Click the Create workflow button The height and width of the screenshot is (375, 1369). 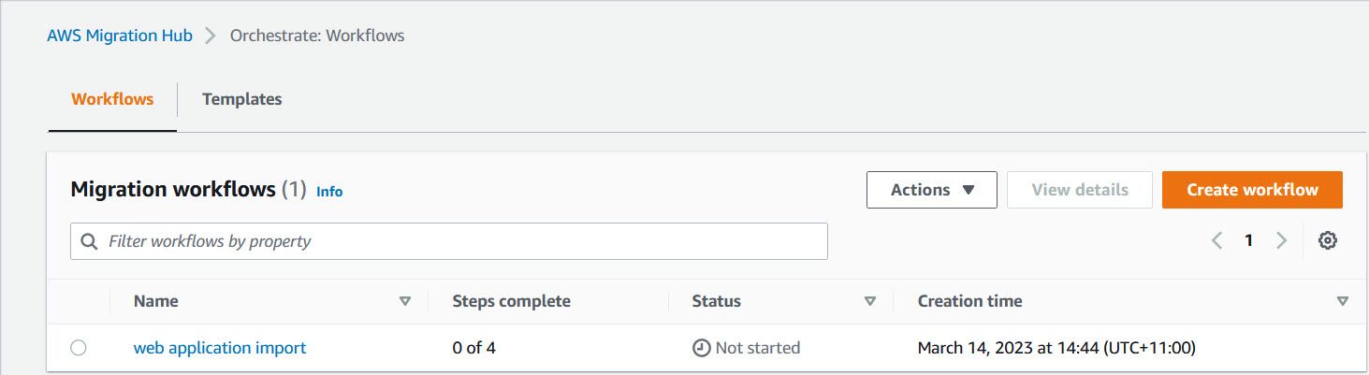1252,190
